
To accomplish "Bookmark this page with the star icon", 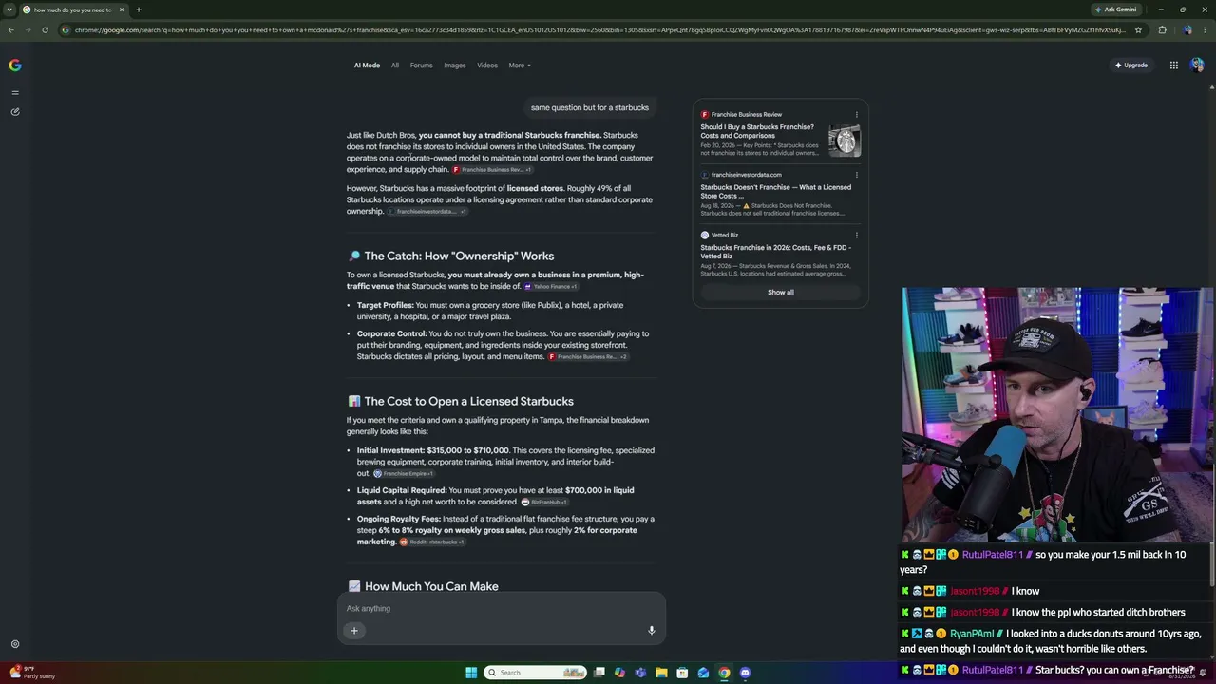I will (1138, 29).
